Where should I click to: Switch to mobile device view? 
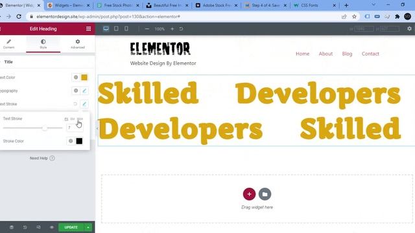[x=126, y=28]
